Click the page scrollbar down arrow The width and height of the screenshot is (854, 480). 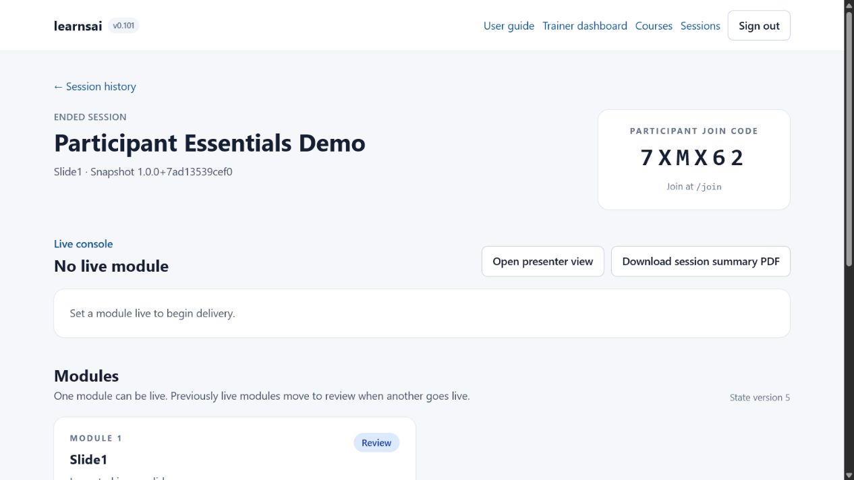coord(849,475)
